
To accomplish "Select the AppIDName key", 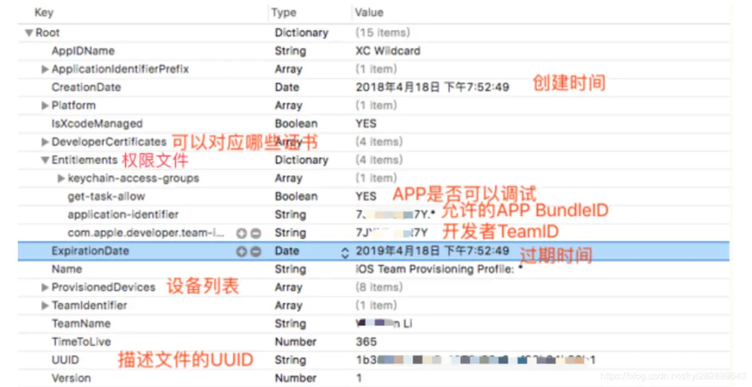I will (83, 51).
